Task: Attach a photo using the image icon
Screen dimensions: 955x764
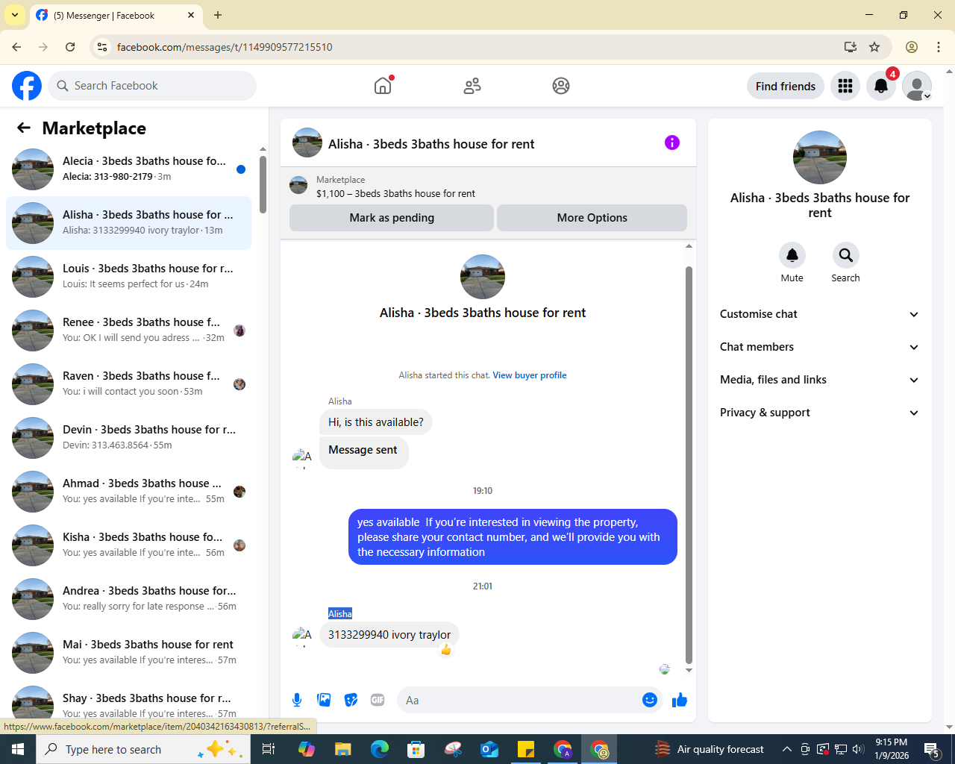Action: [x=324, y=700]
